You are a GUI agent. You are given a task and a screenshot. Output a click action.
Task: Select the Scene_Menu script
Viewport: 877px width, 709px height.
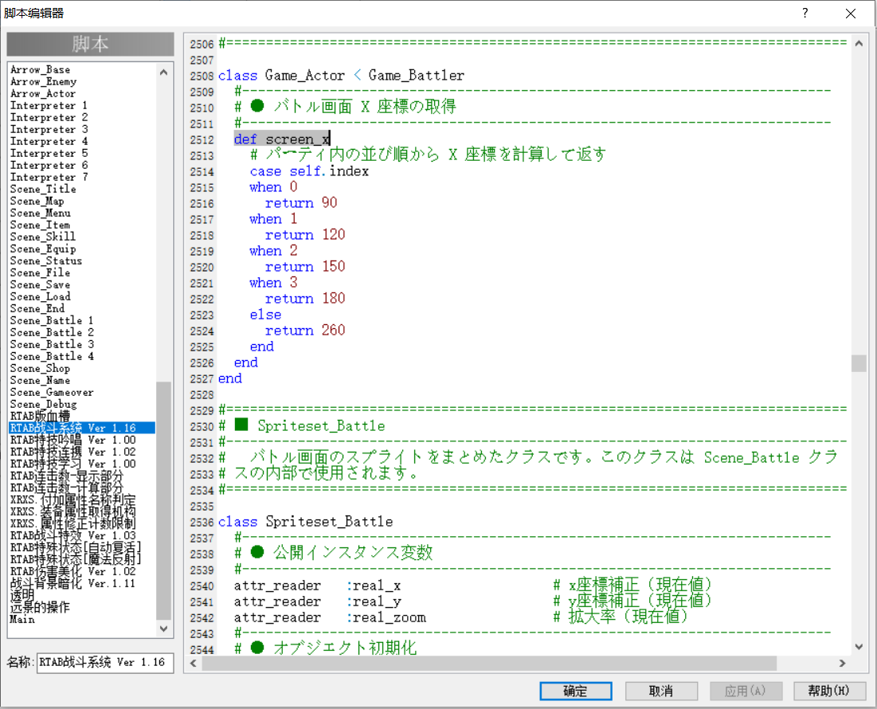82,213
